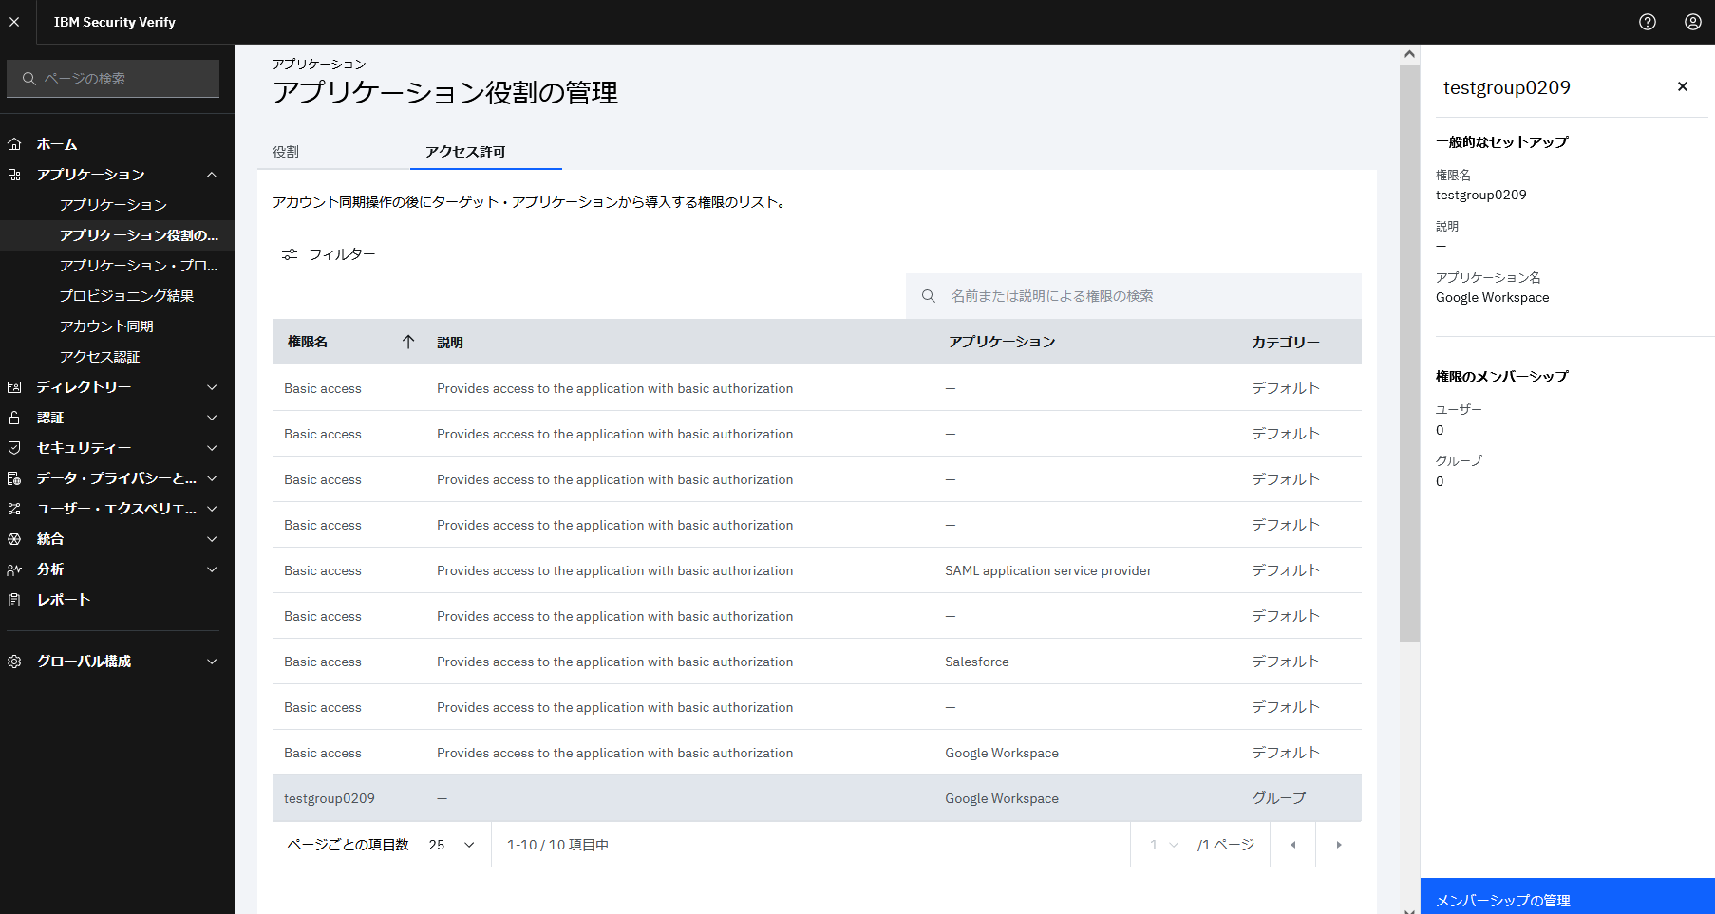Image resolution: width=1715 pixels, height=914 pixels.
Task: Click the authentication lock icon
Action: [x=14, y=418]
